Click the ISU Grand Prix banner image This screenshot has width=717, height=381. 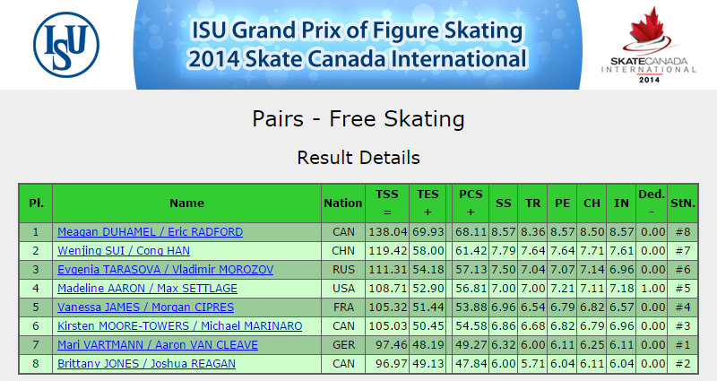click(358, 45)
